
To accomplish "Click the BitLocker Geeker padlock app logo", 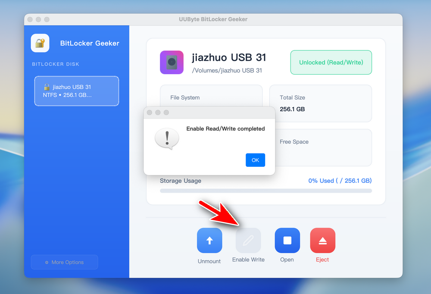I will (x=40, y=43).
